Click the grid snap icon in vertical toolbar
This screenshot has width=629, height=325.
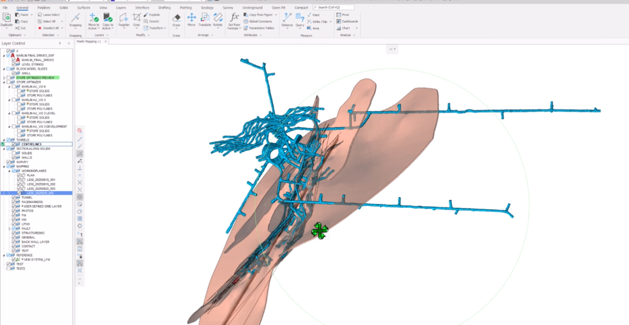(80, 219)
